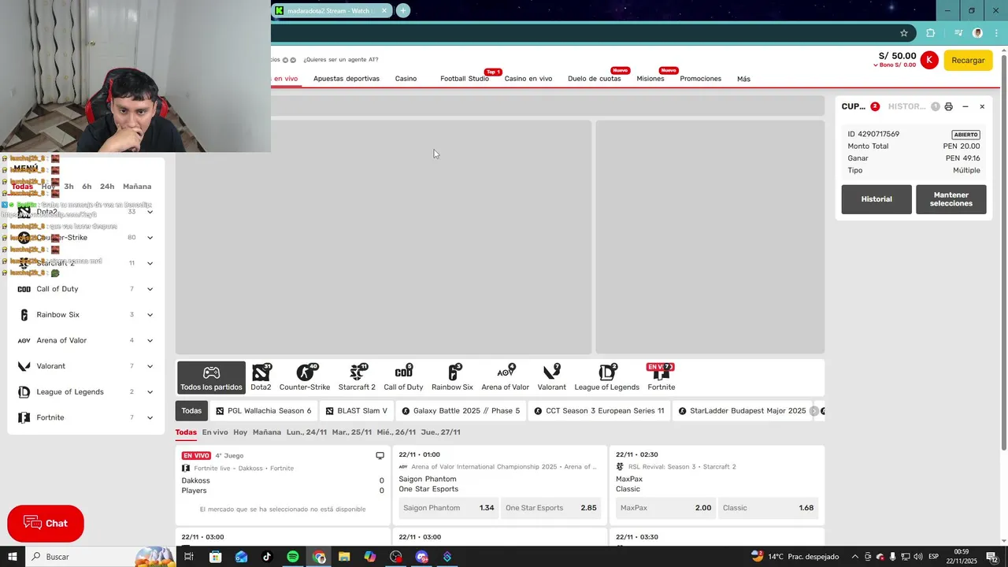Select the Starcraft 2 game icon filter

357,377
